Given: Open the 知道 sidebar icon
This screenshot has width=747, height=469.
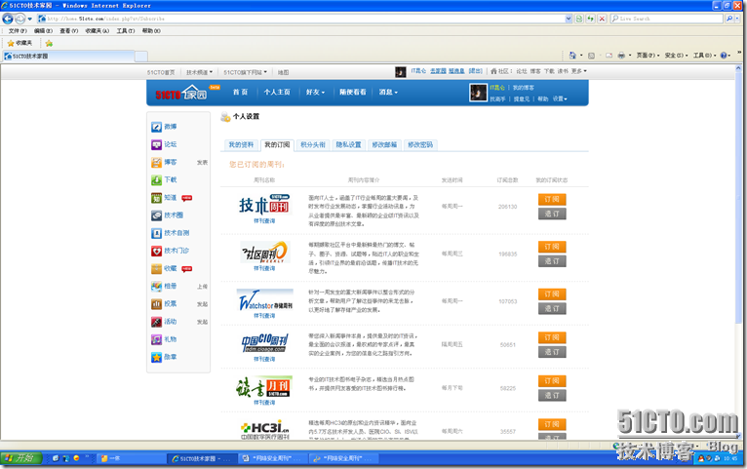Looking at the screenshot, I should (156, 198).
